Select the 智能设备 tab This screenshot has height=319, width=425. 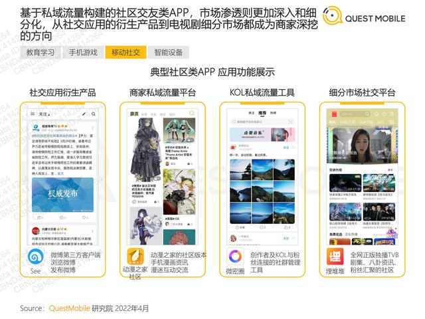coord(168,53)
